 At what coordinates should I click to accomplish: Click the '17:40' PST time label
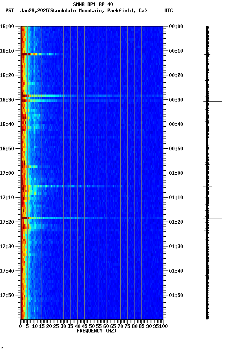point(7,271)
